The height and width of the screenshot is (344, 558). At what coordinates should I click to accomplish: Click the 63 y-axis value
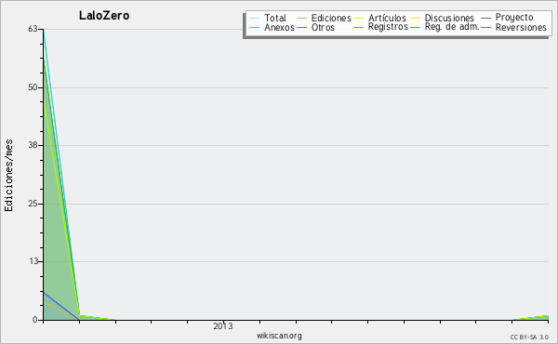pos(33,29)
